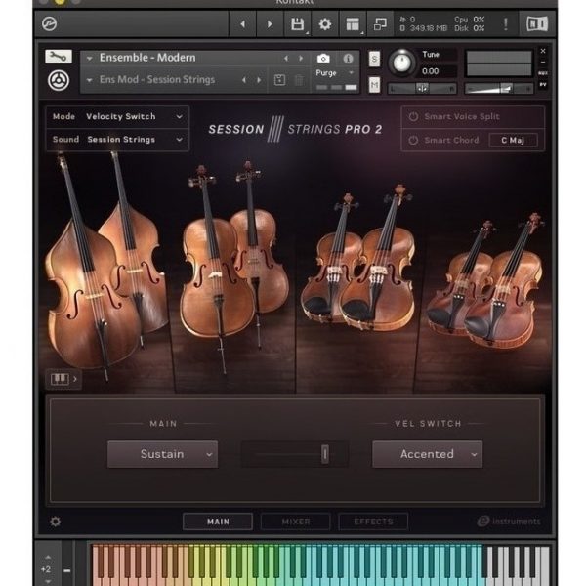
Task: Open the Main Sustain articulation dropdown
Action: coord(162,454)
